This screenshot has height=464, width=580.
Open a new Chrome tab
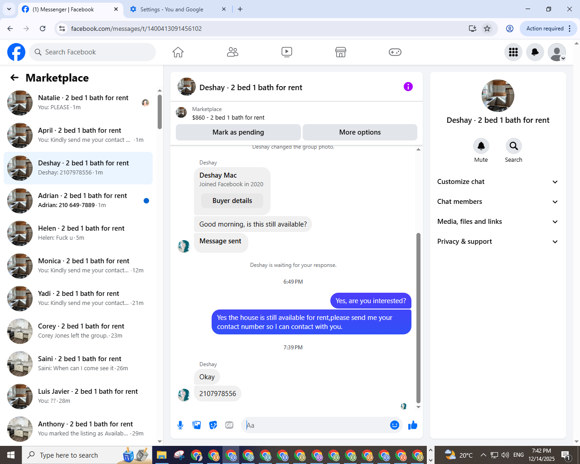tap(240, 9)
